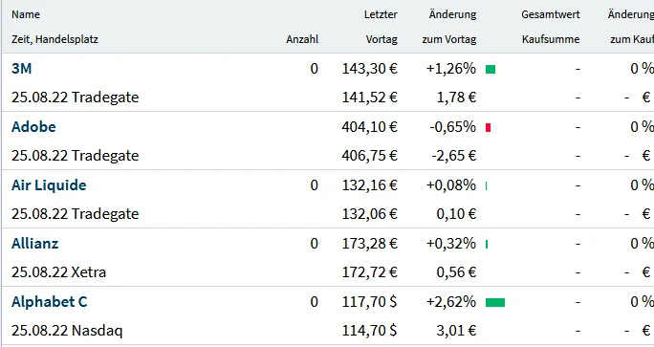Click the green change bar for Alphabet C
Viewport: 654px width, 347px height.
[495, 302]
